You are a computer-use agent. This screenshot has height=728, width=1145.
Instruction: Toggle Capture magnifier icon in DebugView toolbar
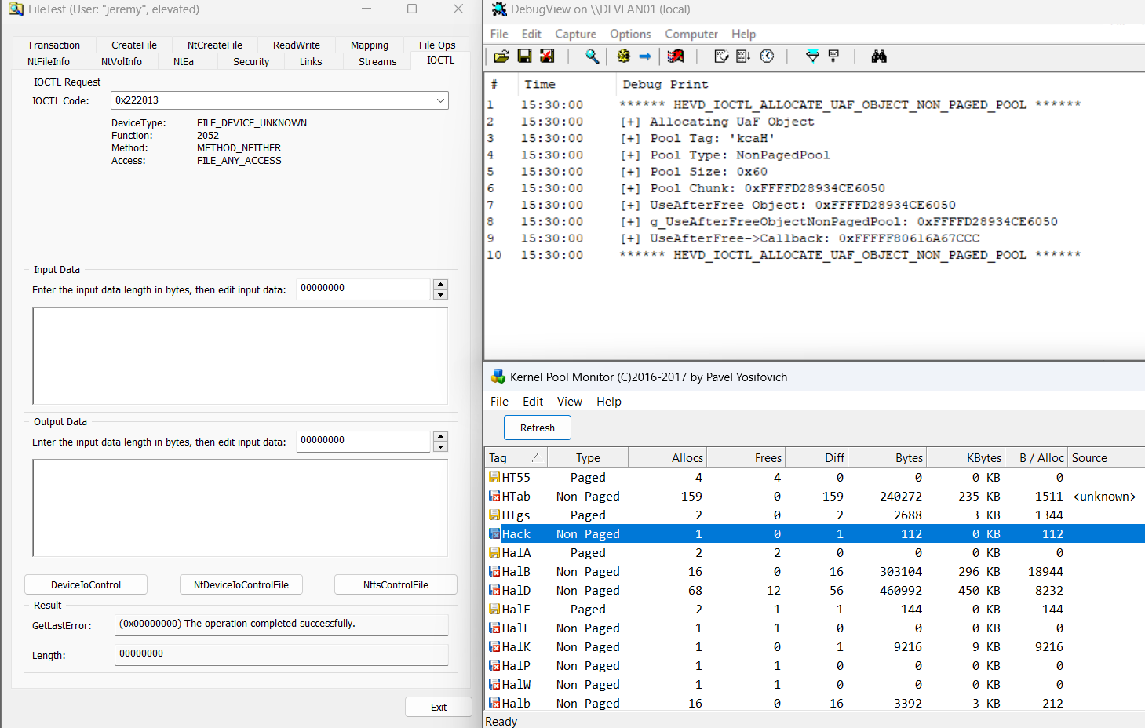pyautogui.click(x=592, y=56)
